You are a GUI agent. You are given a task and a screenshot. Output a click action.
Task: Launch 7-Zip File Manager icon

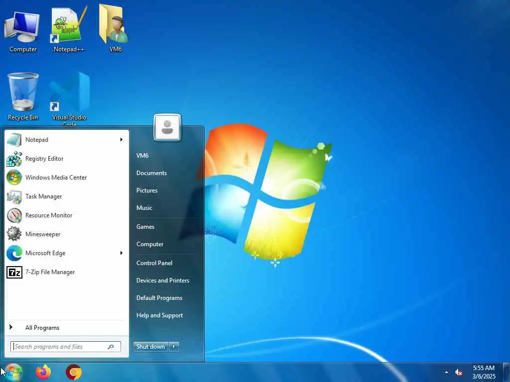pyautogui.click(x=14, y=272)
